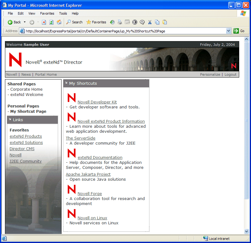The height and width of the screenshot is (243, 251).
Task: Click the N logo beside Novell Forge
Action: click(x=71, y=189)
